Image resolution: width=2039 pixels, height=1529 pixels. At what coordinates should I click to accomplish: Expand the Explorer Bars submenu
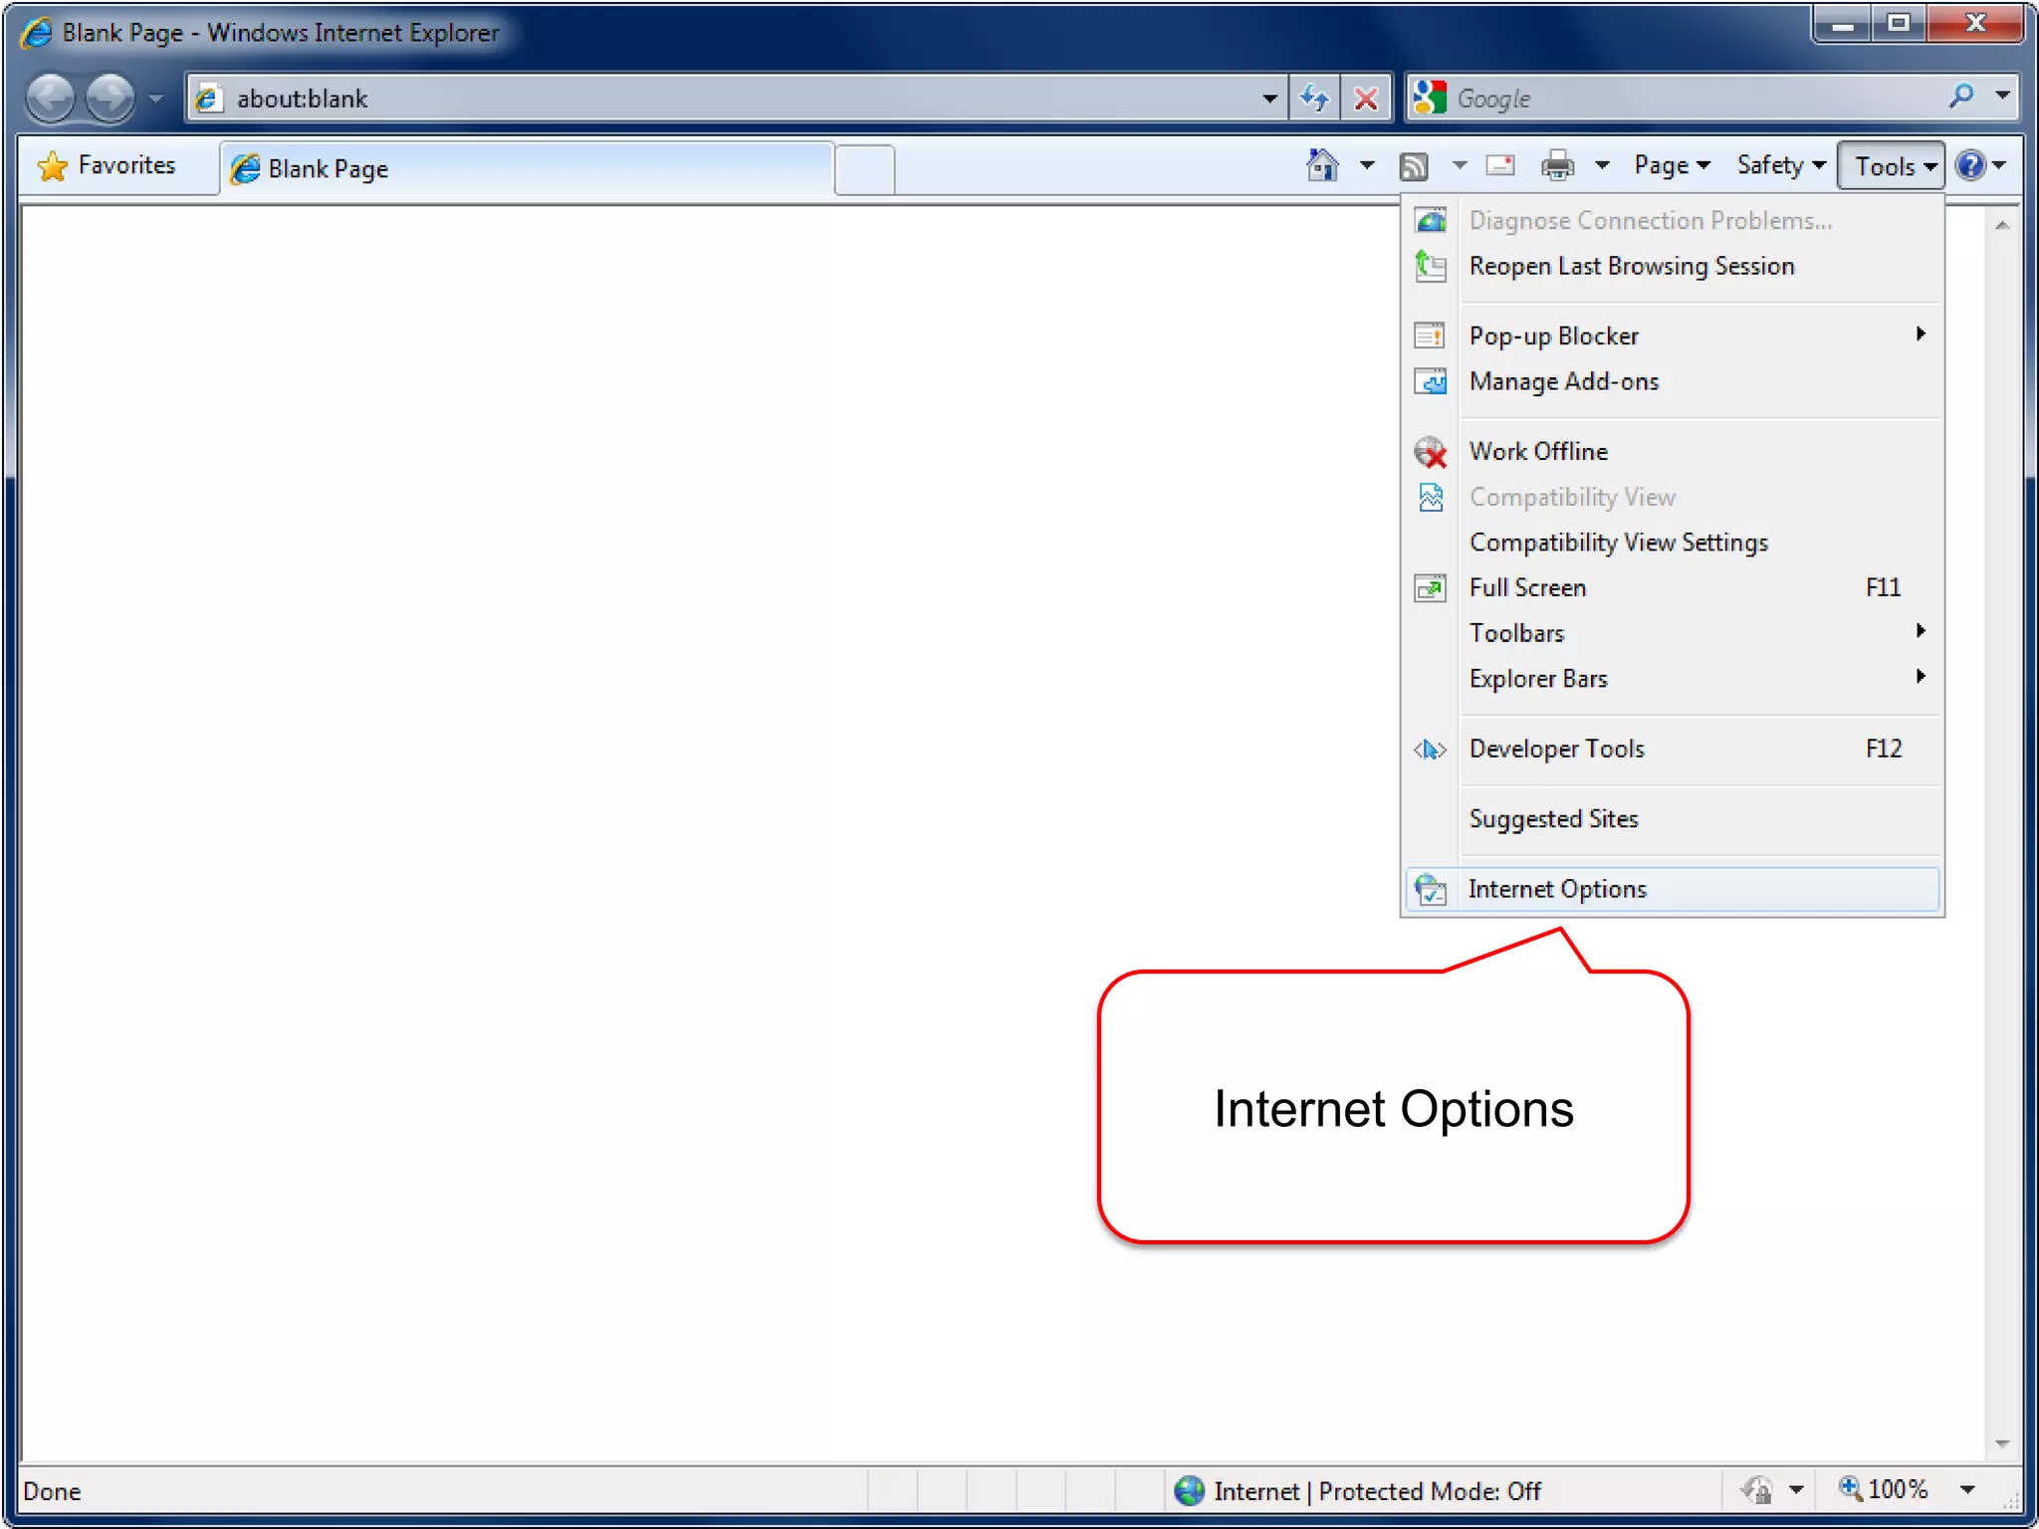tap(1673, 679)
